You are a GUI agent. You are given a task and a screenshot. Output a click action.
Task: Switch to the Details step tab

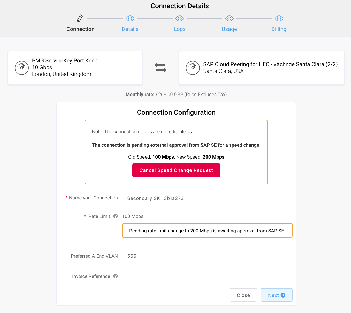click(130, 29)
